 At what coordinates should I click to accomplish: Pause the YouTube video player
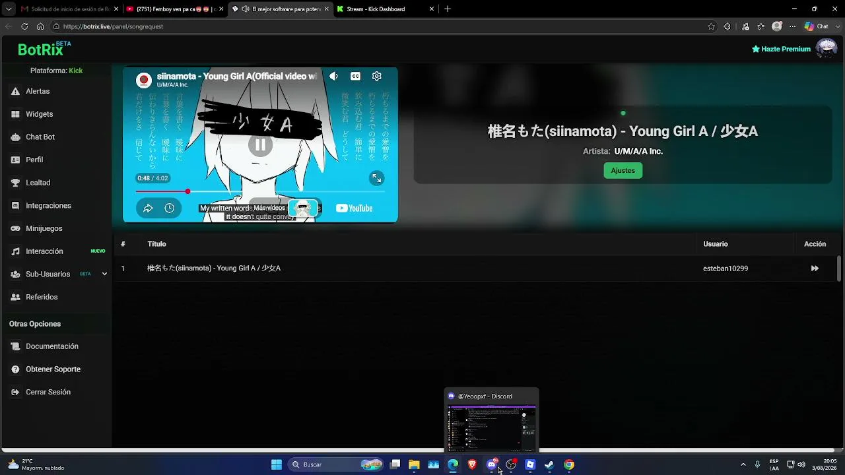pos(260,144)
